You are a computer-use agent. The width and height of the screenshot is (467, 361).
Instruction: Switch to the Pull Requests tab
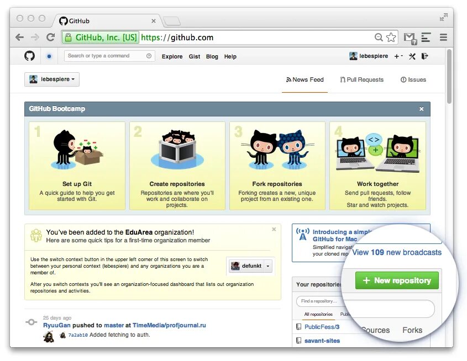(x=362, y=79)
